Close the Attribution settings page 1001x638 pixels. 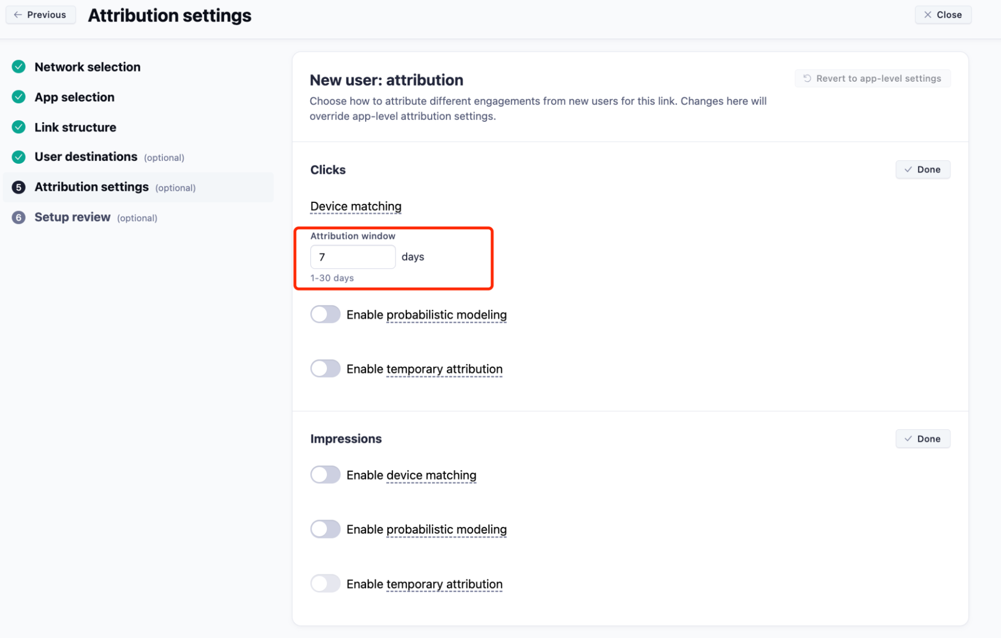[942, 15]
